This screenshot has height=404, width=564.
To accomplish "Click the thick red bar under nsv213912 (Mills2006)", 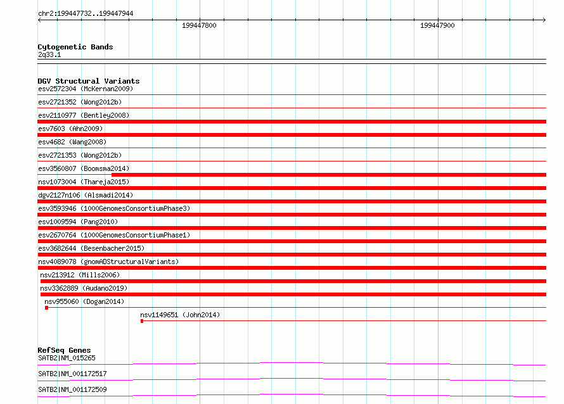I will (293, 281).
